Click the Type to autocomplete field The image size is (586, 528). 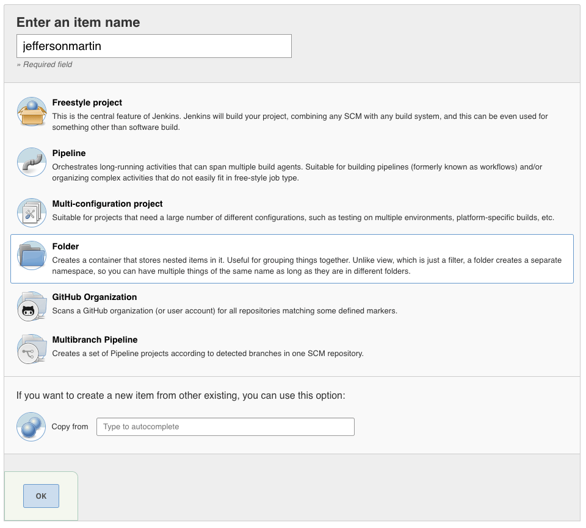pyautogui.click(x=225, y=427)
